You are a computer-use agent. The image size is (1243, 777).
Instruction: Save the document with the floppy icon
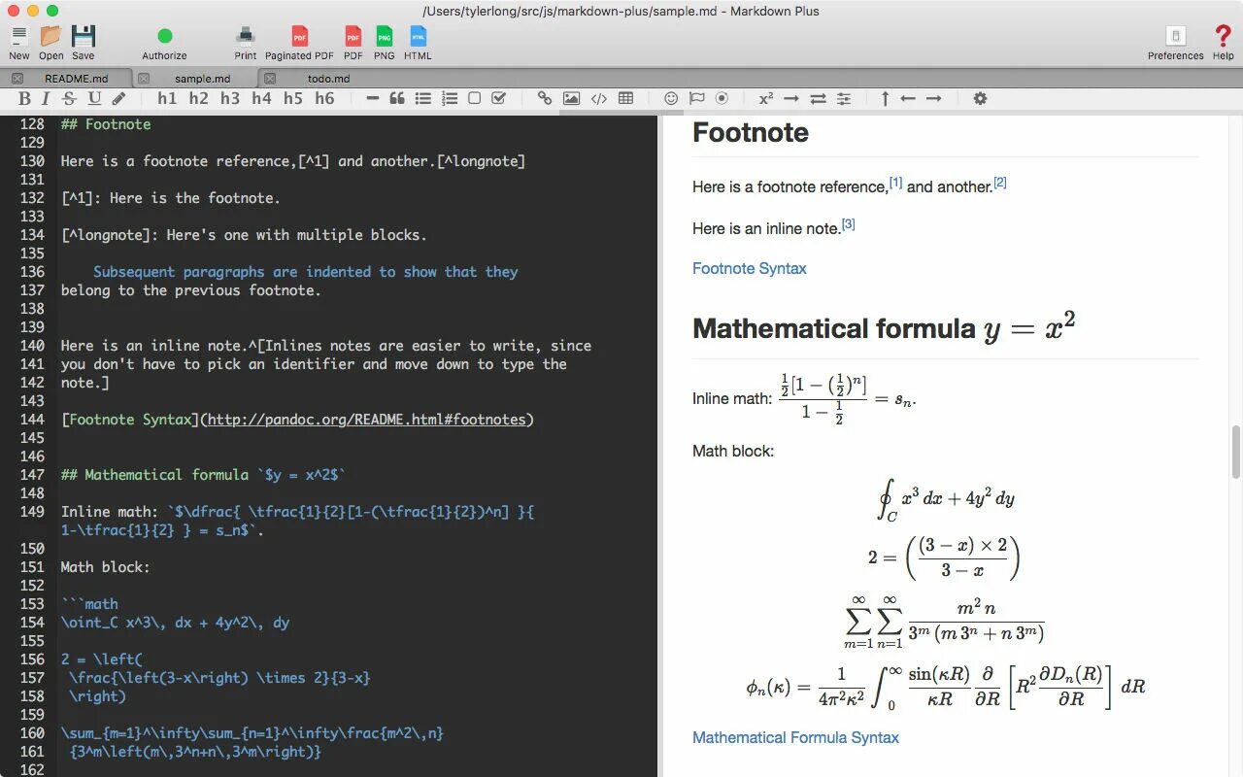pos(84,37)
